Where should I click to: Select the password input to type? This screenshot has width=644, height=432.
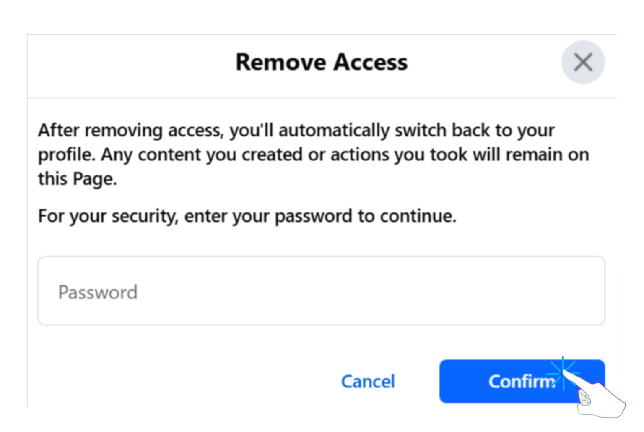[x=322, y=291]
